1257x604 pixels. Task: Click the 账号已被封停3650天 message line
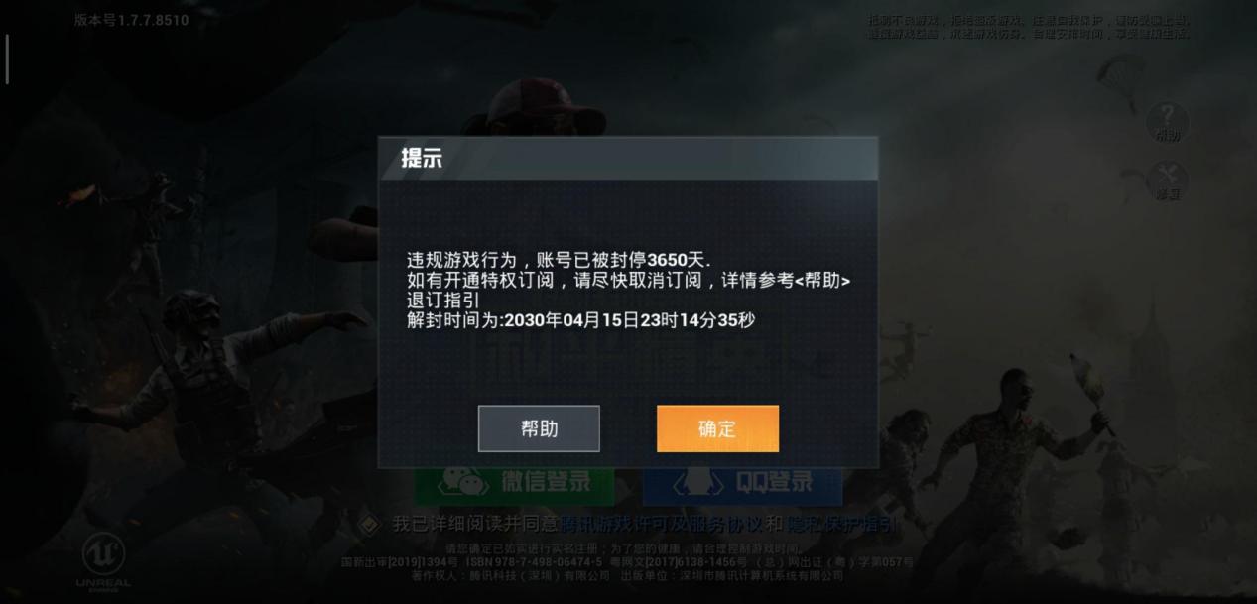tap(559, 260)
